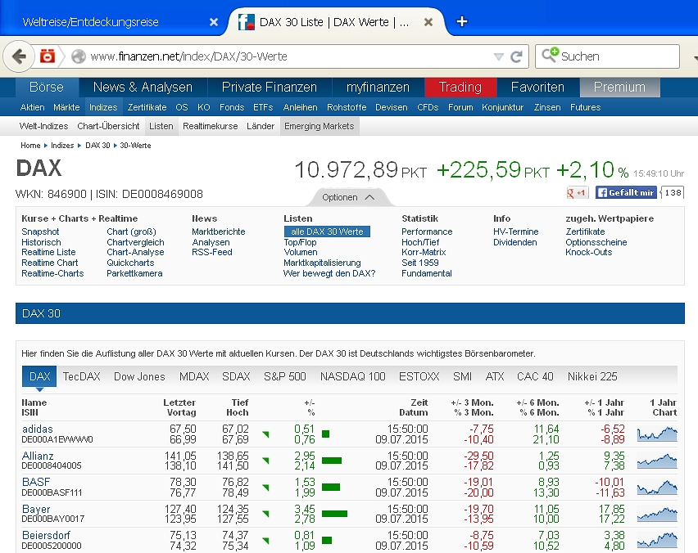698x553 pixels.
Task: Click the Facebook Gefällt mir button
Action: tap(626, 192)
